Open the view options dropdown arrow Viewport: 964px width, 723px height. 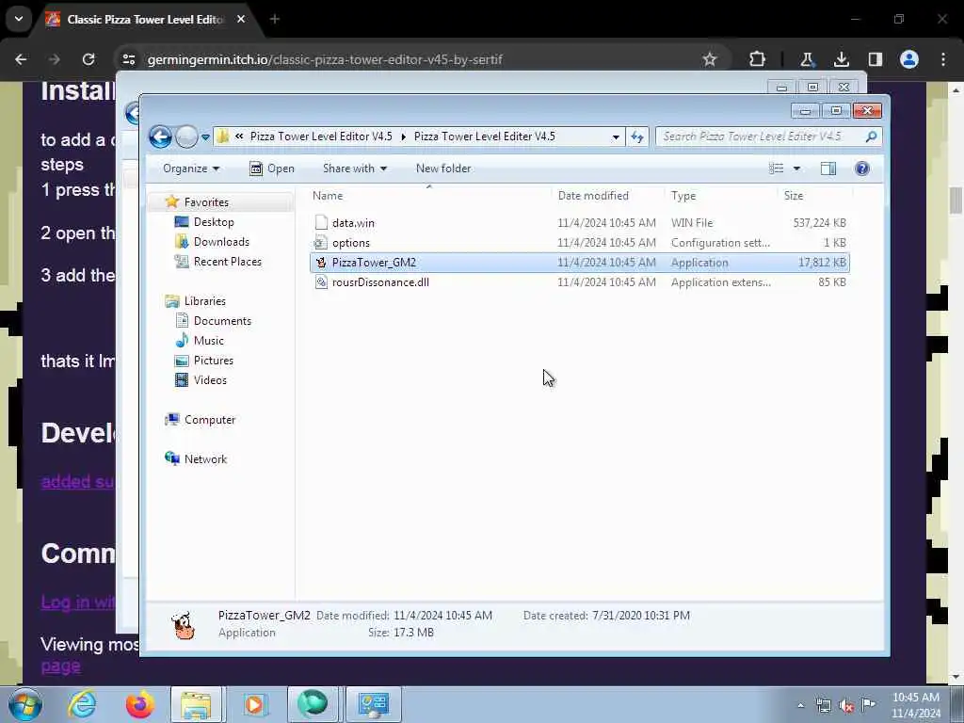coord(796,169)
